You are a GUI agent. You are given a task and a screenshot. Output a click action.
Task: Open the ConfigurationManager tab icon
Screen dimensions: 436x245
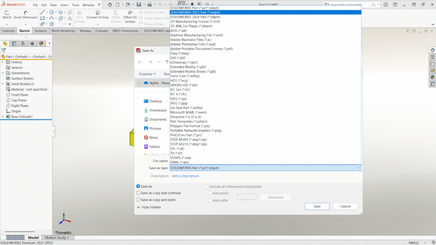pyautogui.click(x=23, y=44)
